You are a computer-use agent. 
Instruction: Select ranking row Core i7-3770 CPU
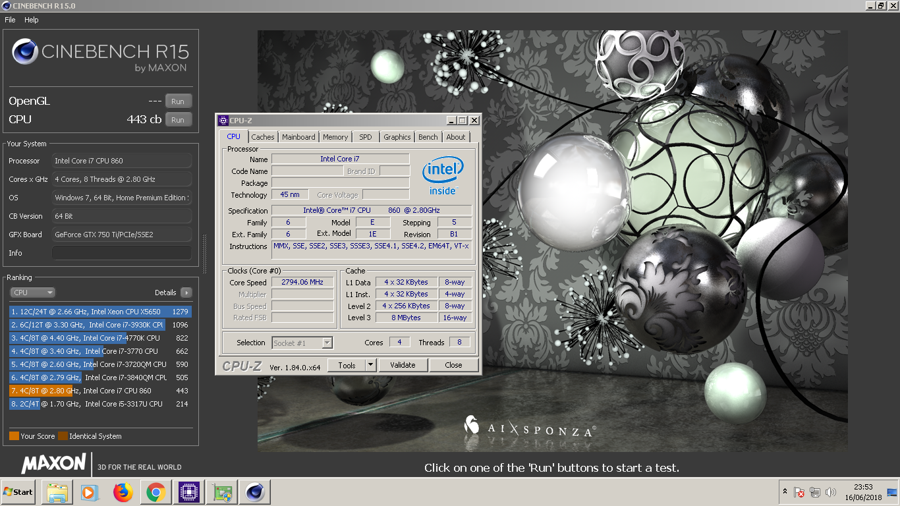[x=100, y=351]
